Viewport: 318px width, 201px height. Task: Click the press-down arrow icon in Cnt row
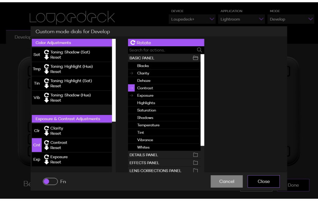coord(47,148)
